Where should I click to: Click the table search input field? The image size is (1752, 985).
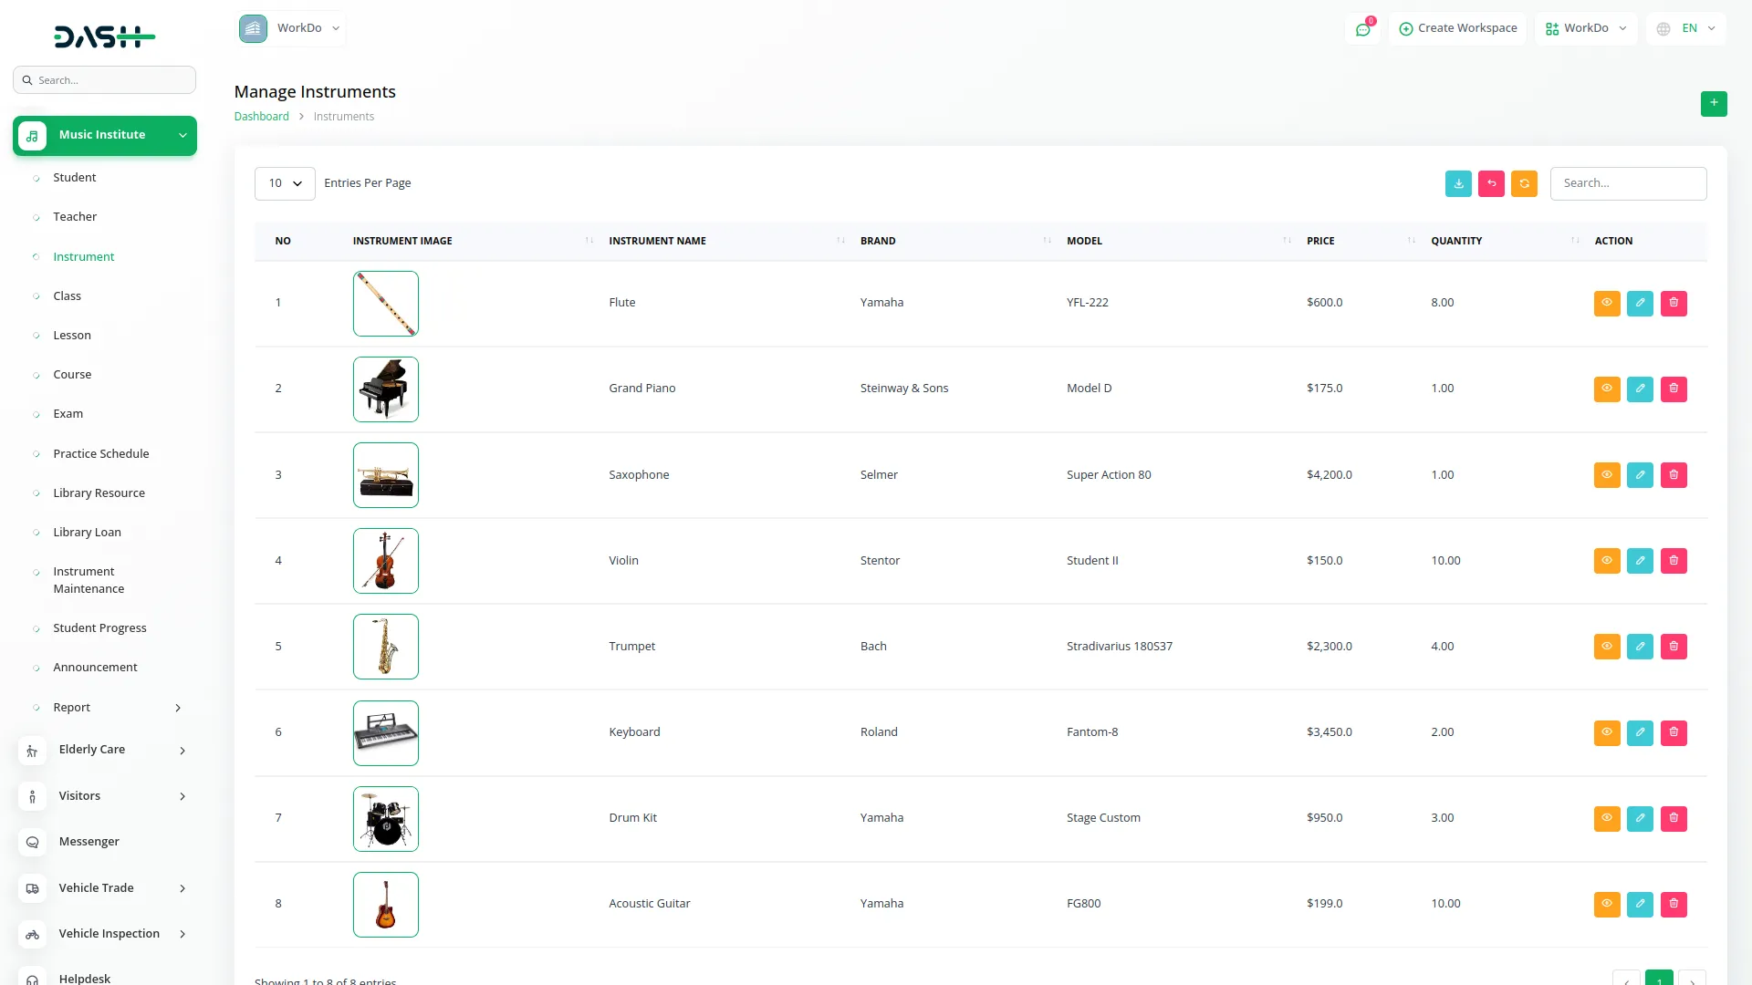tap(1628, 183)
